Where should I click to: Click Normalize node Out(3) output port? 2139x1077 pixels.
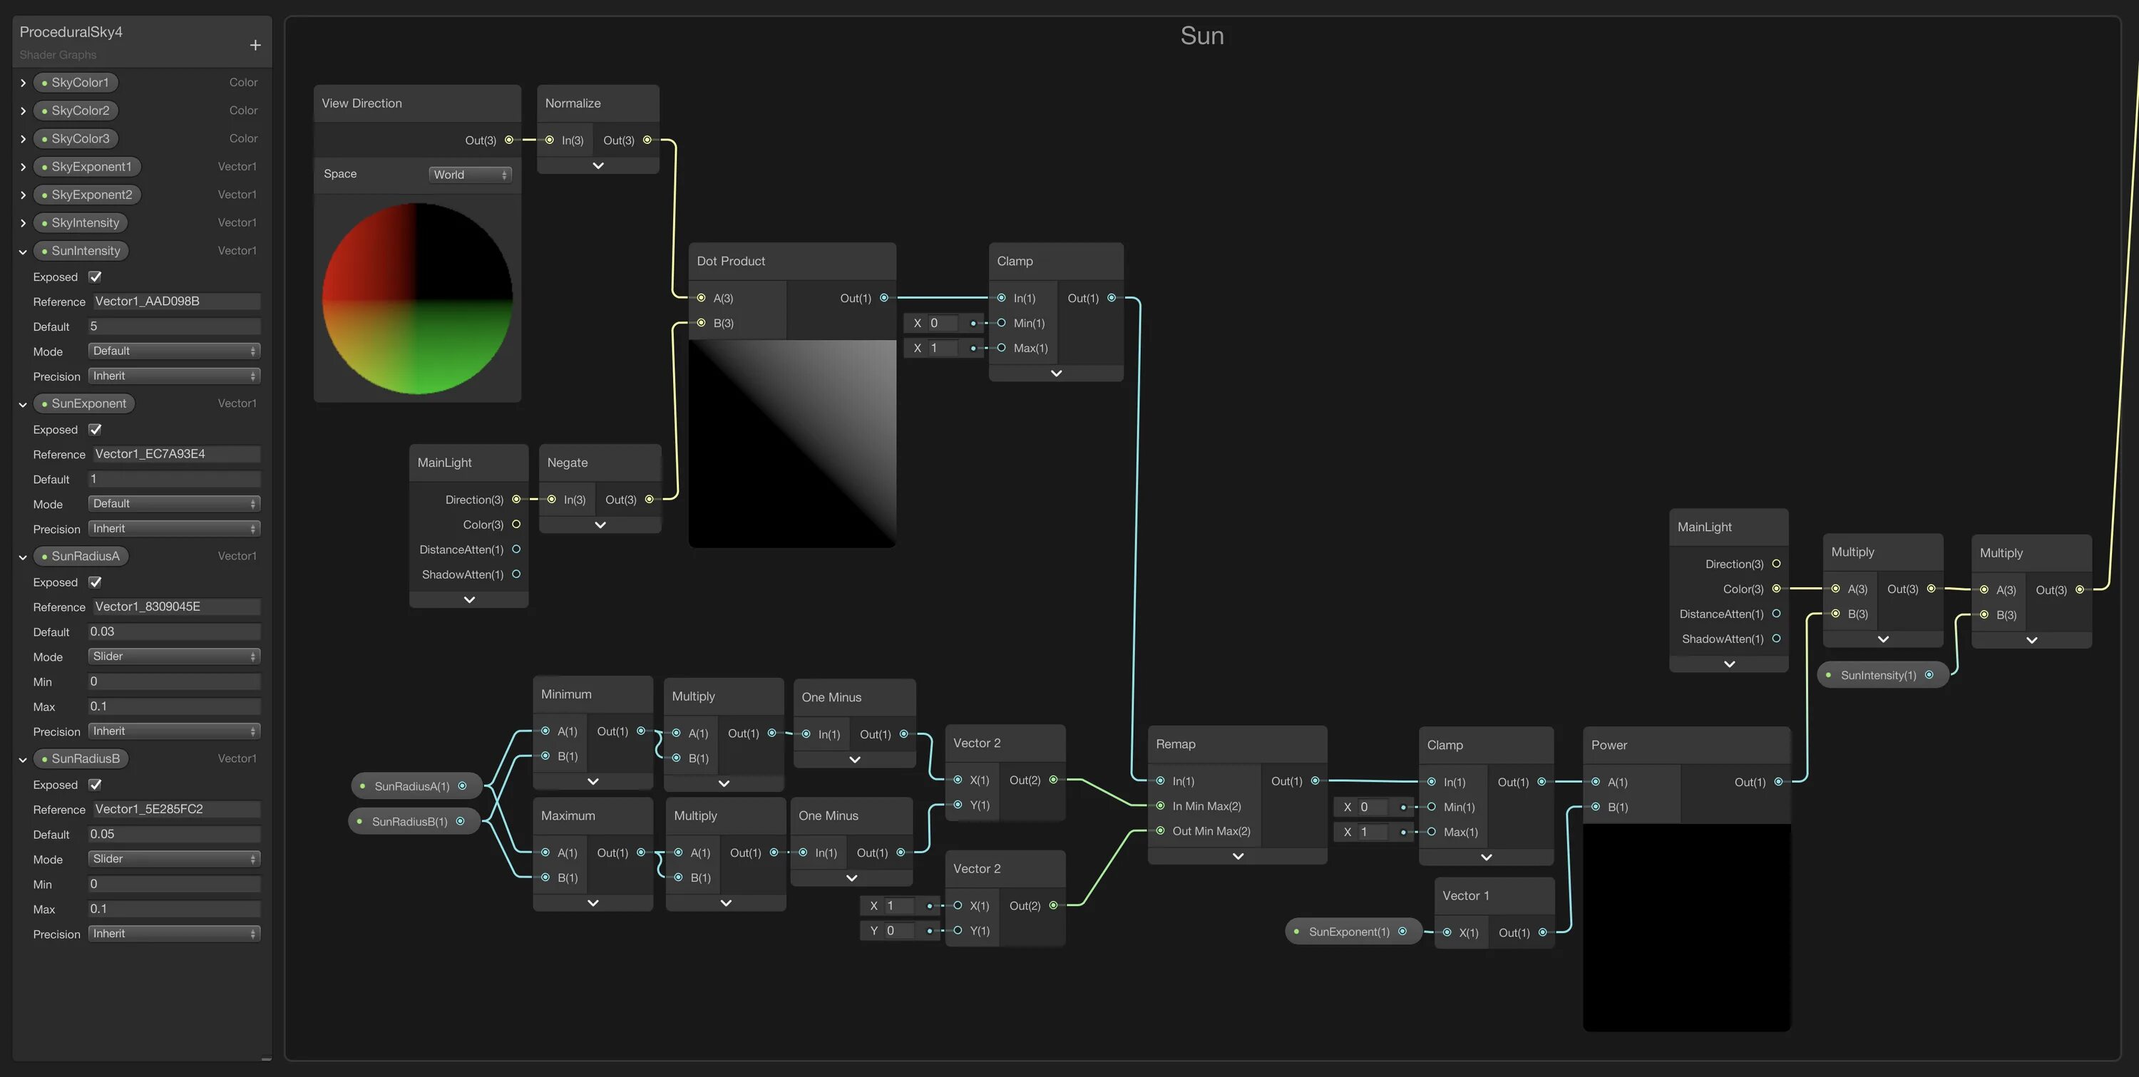point(647,140)
